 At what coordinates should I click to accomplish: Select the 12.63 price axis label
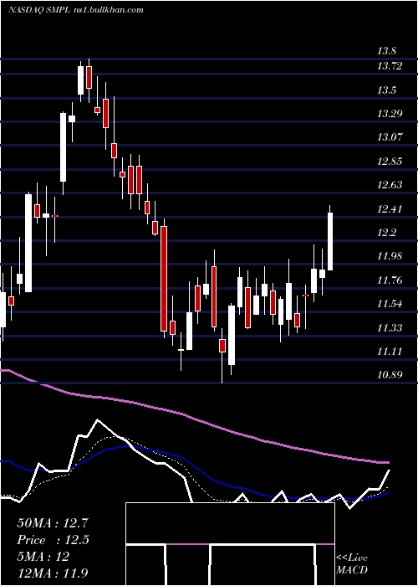point(390,185)
